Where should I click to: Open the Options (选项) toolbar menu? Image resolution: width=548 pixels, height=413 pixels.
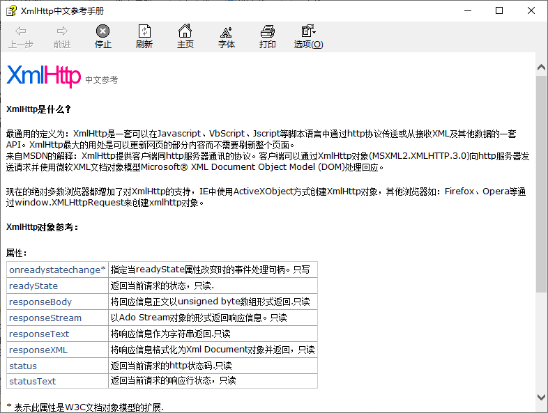point(308,32)
